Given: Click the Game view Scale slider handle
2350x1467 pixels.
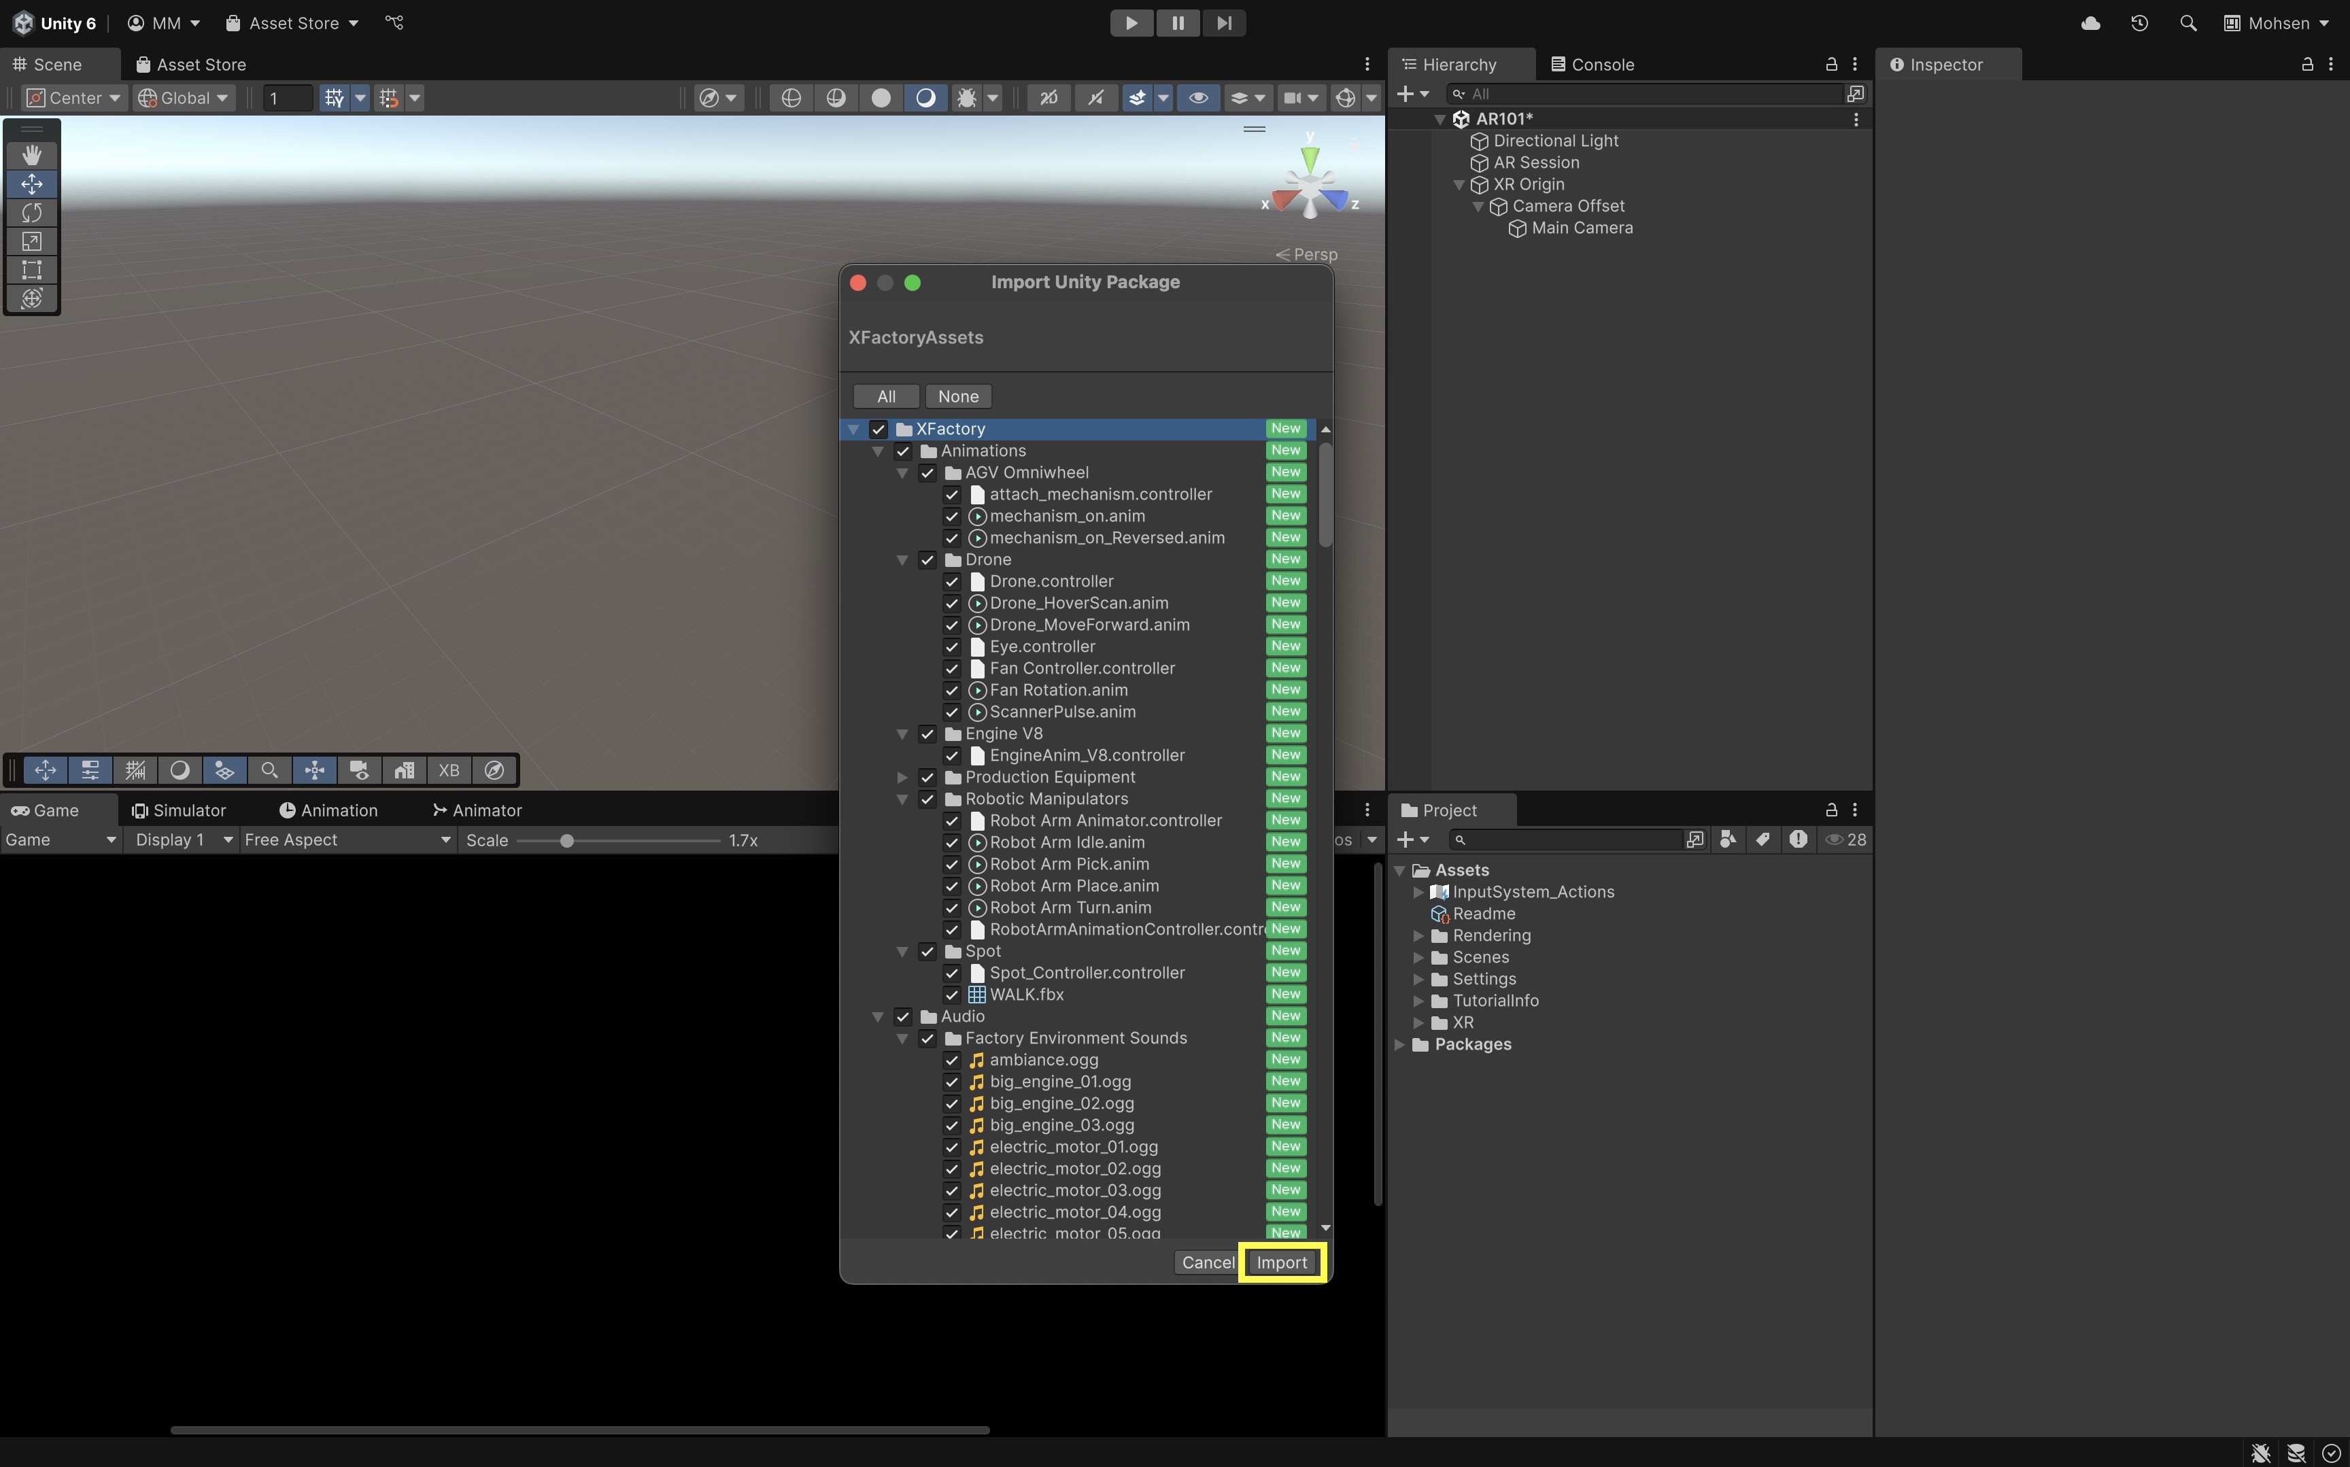Looking at the screenshot, I should [566, 840].
